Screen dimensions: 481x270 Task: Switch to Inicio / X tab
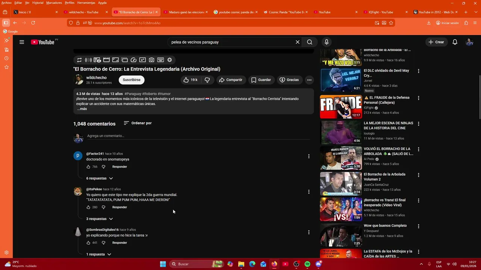tap(36, 12)
